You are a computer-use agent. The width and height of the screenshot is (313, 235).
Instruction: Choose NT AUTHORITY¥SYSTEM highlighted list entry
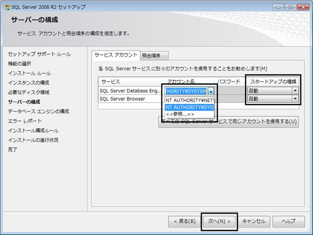click(190, 107)
